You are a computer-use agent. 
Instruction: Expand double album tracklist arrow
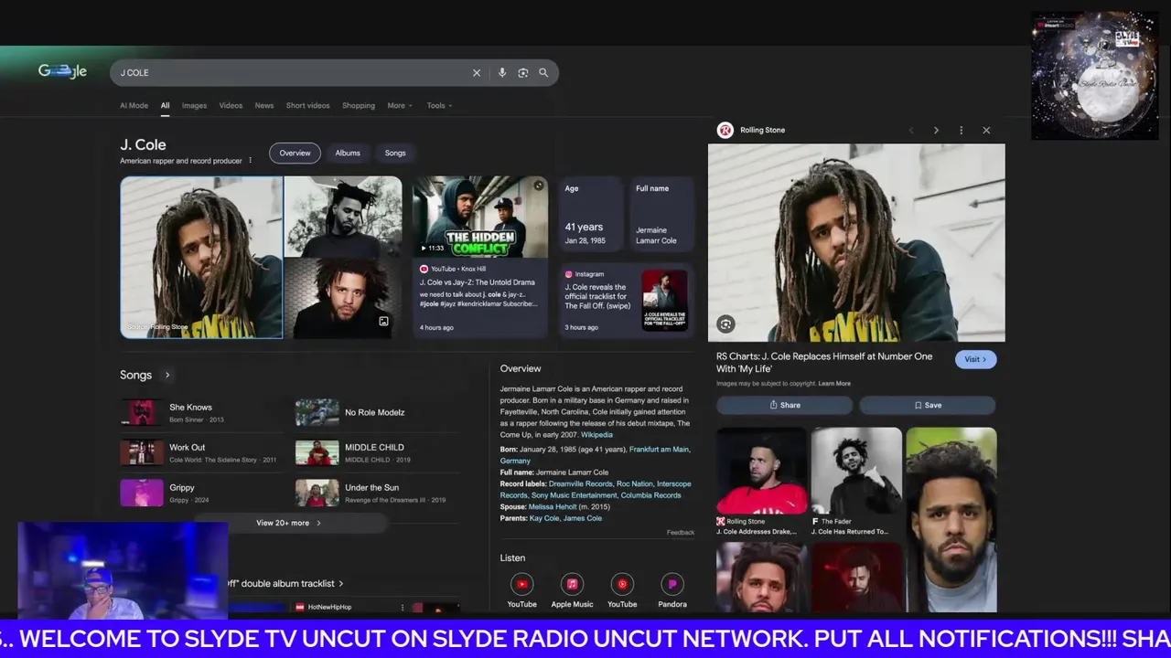click(341, 583)
